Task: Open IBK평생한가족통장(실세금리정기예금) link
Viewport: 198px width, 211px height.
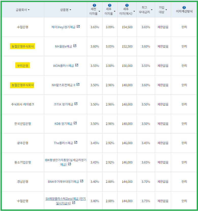Action: pos(66,162)
